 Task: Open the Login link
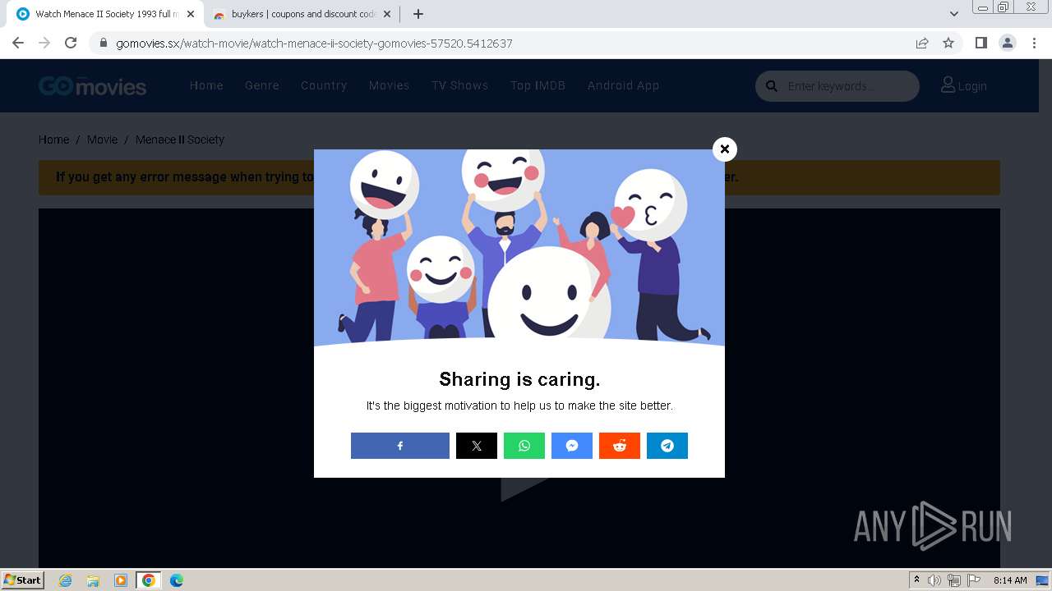964,85
